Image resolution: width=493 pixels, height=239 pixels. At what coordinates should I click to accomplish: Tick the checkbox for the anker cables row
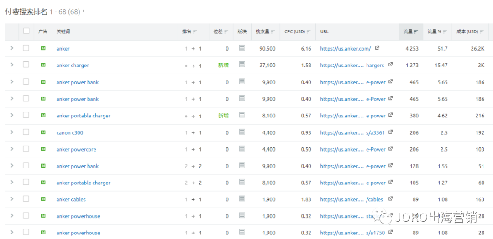26,199
